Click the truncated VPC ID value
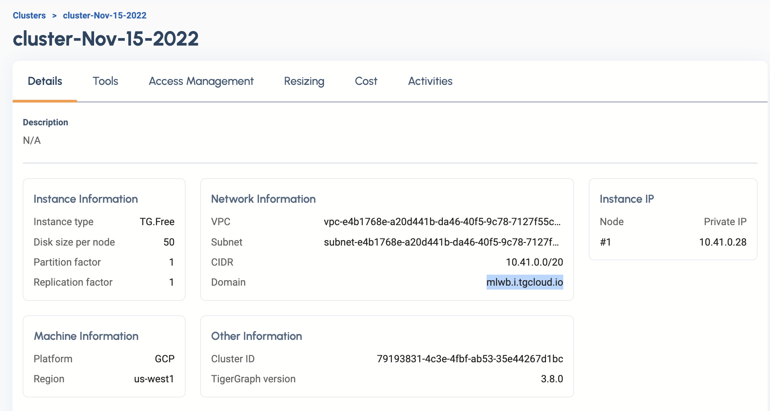 point(442,222)
